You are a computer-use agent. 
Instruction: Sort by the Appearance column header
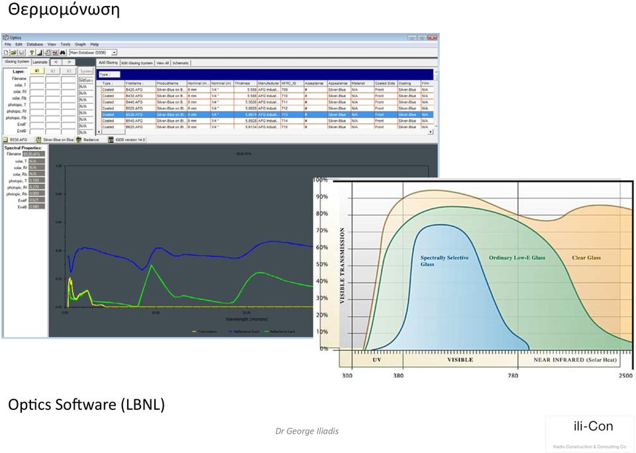pos(339,83)
